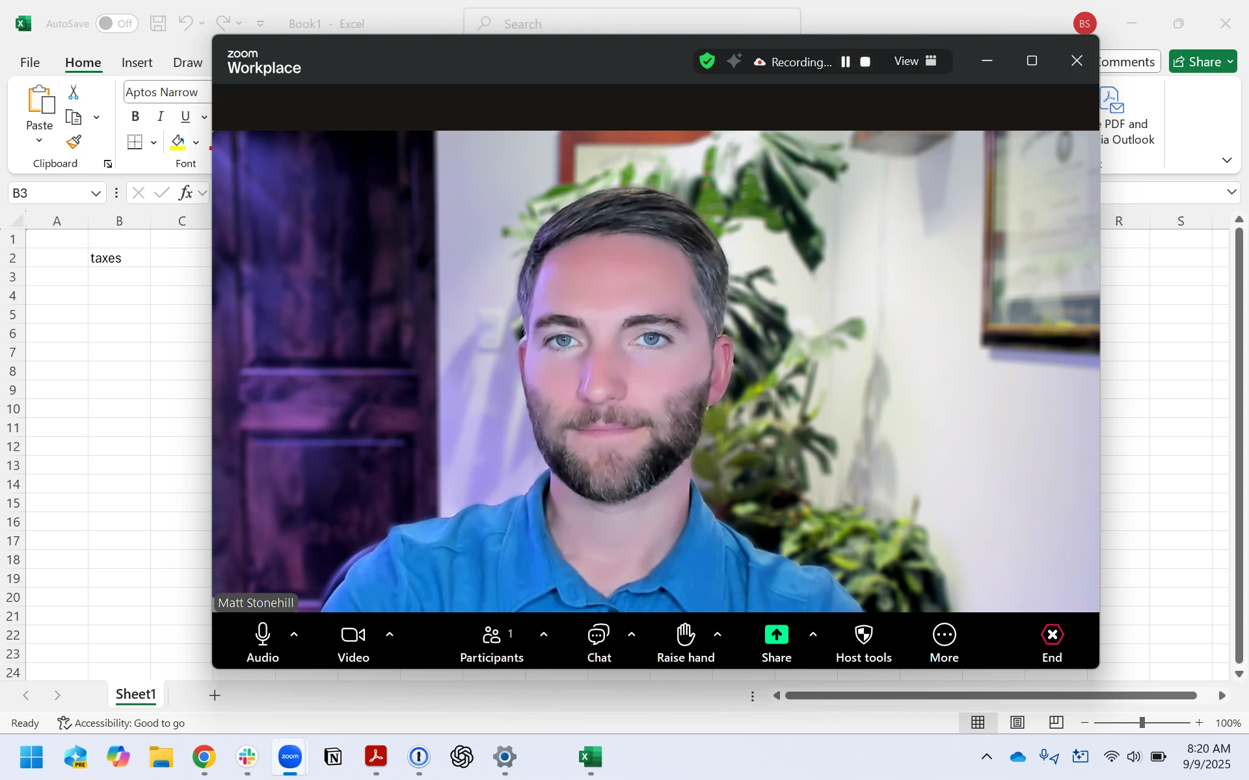Mute the microphone with the Audio icon
This screenshot has width=1249, height=780.
[263, 634]
